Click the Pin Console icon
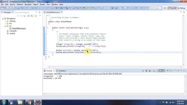The width and height of the screenshot is (187, 105). click(x=167, y=71)
